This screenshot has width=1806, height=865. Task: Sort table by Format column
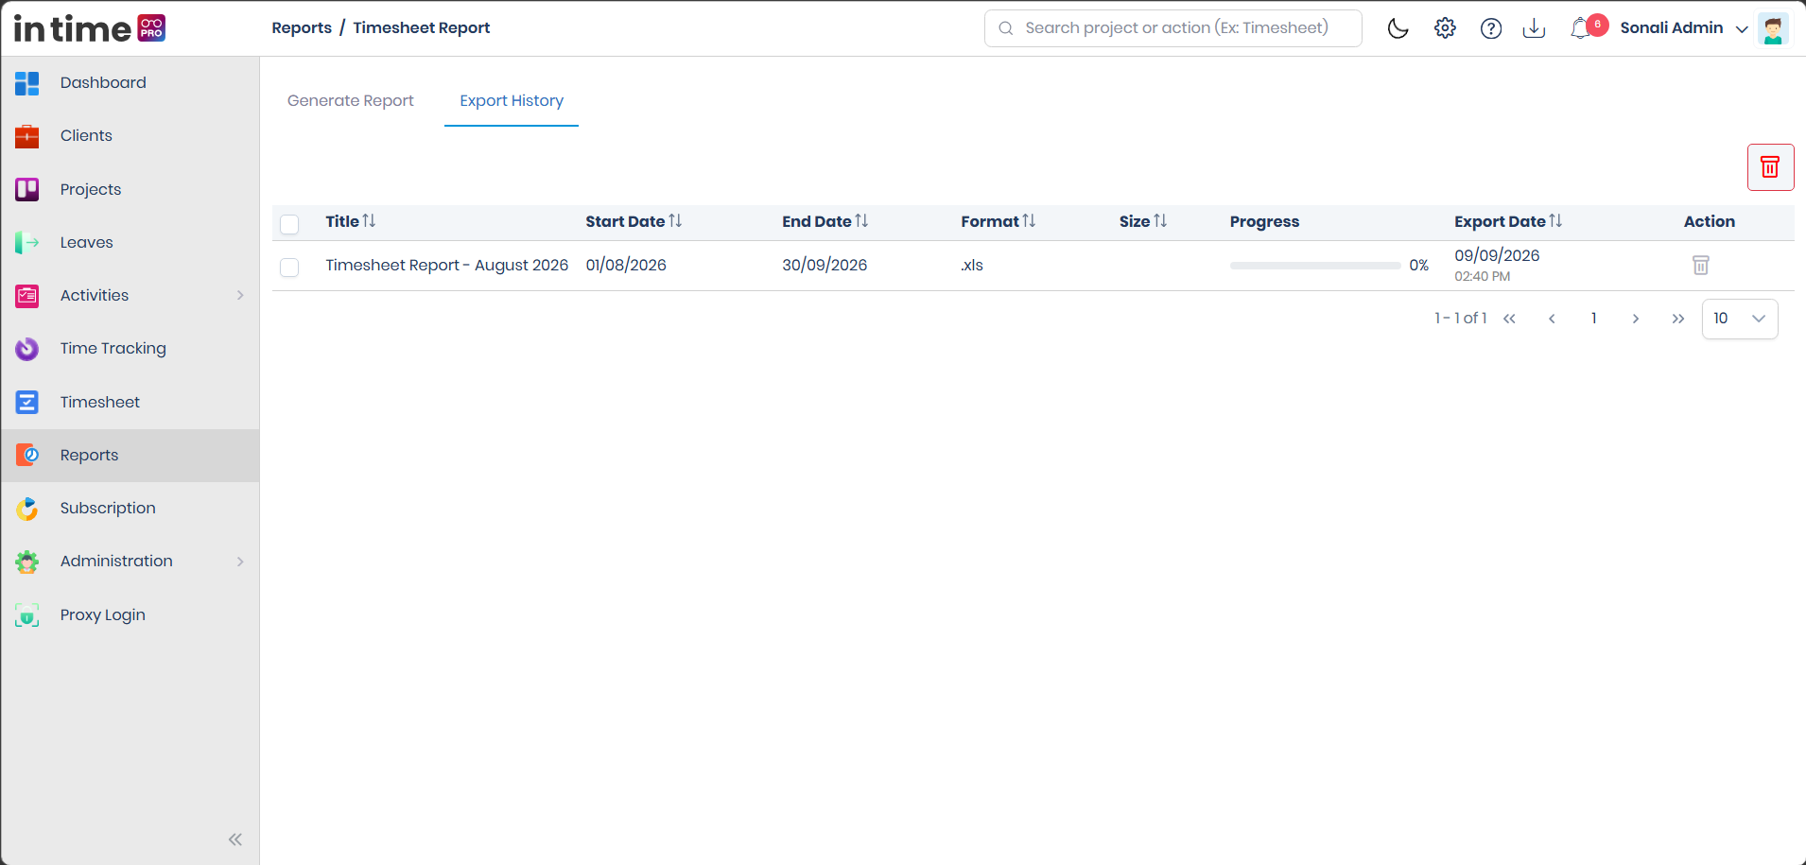pyautogui.click(x=999, y=221)
